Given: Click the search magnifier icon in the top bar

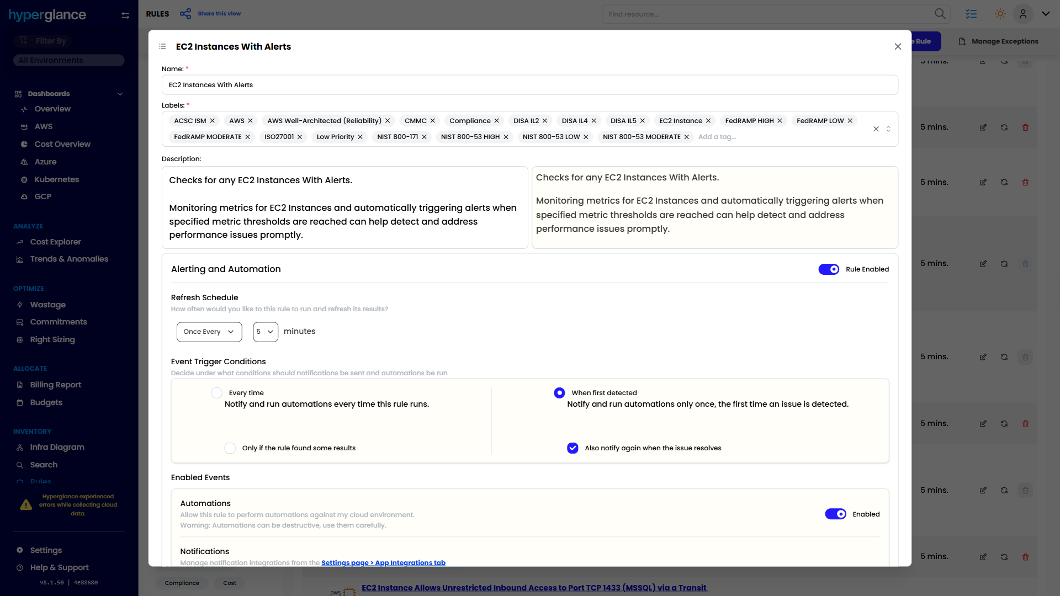Looking at the screenshot, I should click(x=940, y=14).
